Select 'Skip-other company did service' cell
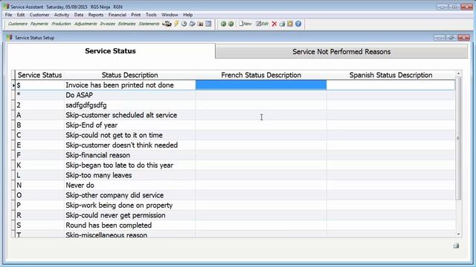The image size is (476, 267). click(x=129, y=195)
